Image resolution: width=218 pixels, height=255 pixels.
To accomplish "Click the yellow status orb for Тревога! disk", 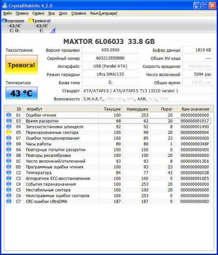I will click(31, 20).
